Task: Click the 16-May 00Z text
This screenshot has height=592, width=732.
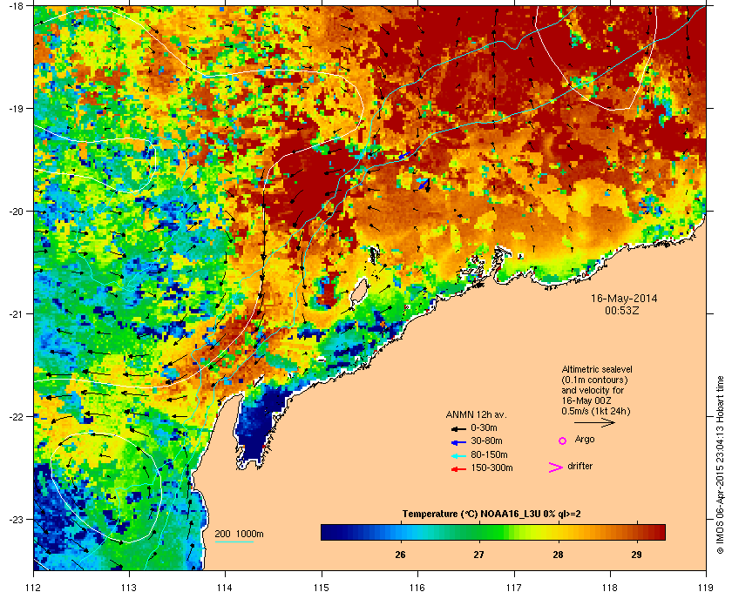Action: coord(586,400)
